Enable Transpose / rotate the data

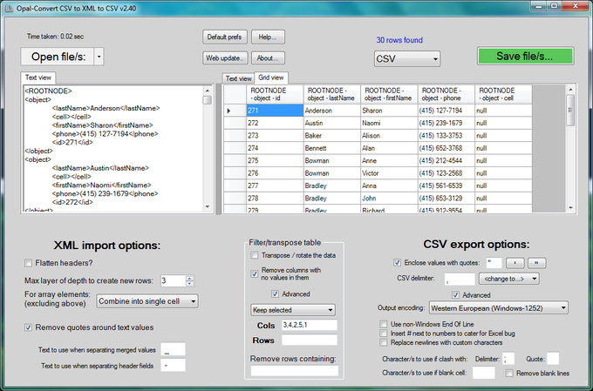click(255, 255)
